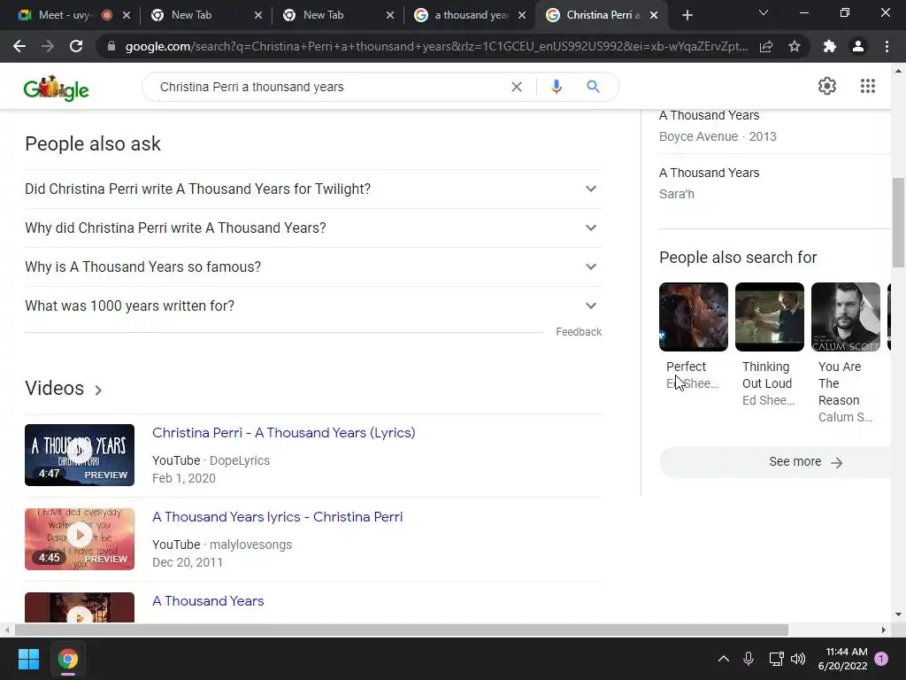Go to Google home via logo
The height and width of the screenshot is (680, 906).
(56, 88)
